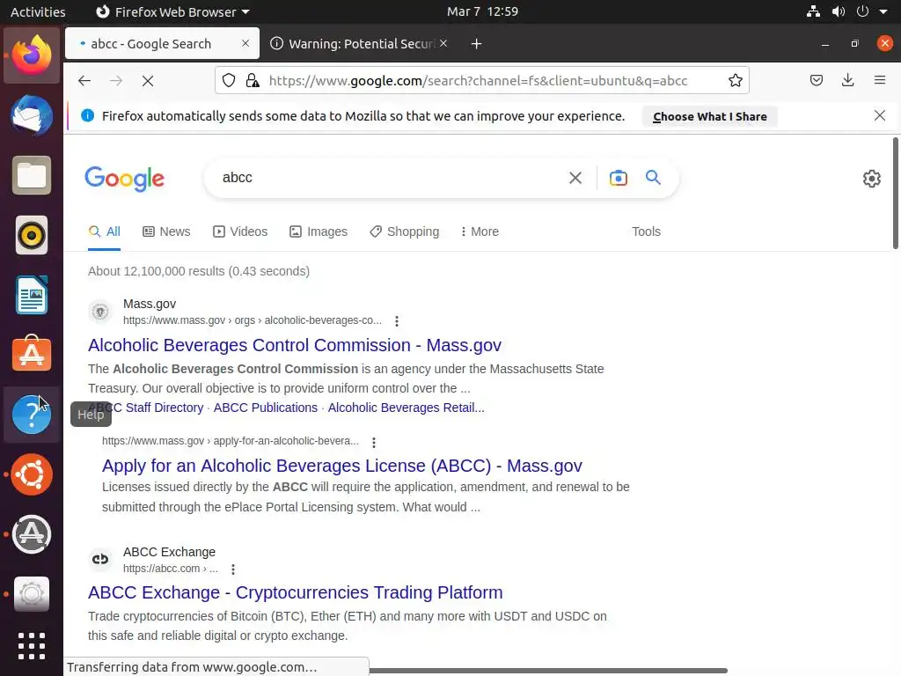Click the Choose What I Share button
Screen dimensions: 901x676
pos(710,116)
